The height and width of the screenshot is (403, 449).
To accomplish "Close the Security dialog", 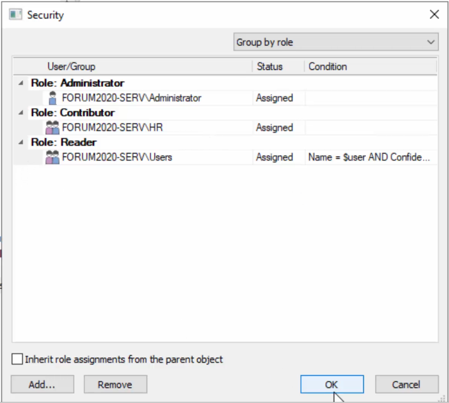I will (x=434, y=14).
